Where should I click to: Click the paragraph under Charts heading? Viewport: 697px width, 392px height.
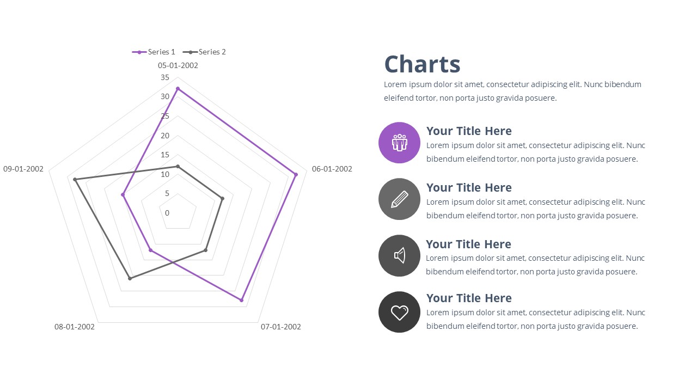pos(512,91)
